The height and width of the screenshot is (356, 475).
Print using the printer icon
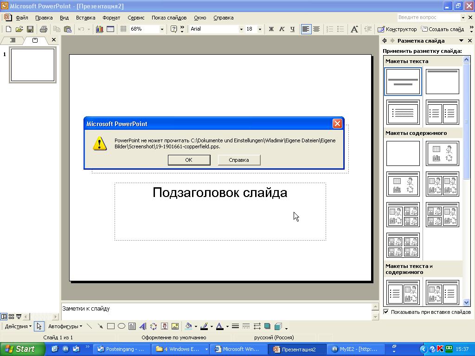[44, 29]
